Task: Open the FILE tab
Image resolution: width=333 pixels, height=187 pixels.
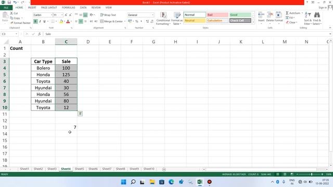Action: click(x=6, y=8)
